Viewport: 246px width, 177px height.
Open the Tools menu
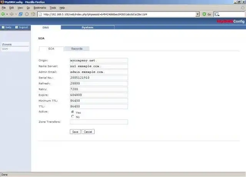[x=53, y=8]
